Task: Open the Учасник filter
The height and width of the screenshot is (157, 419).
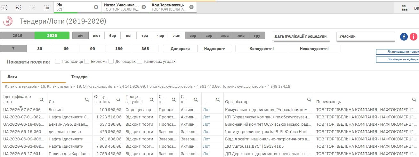Action: pyautogui.click(x=366, y=36)
